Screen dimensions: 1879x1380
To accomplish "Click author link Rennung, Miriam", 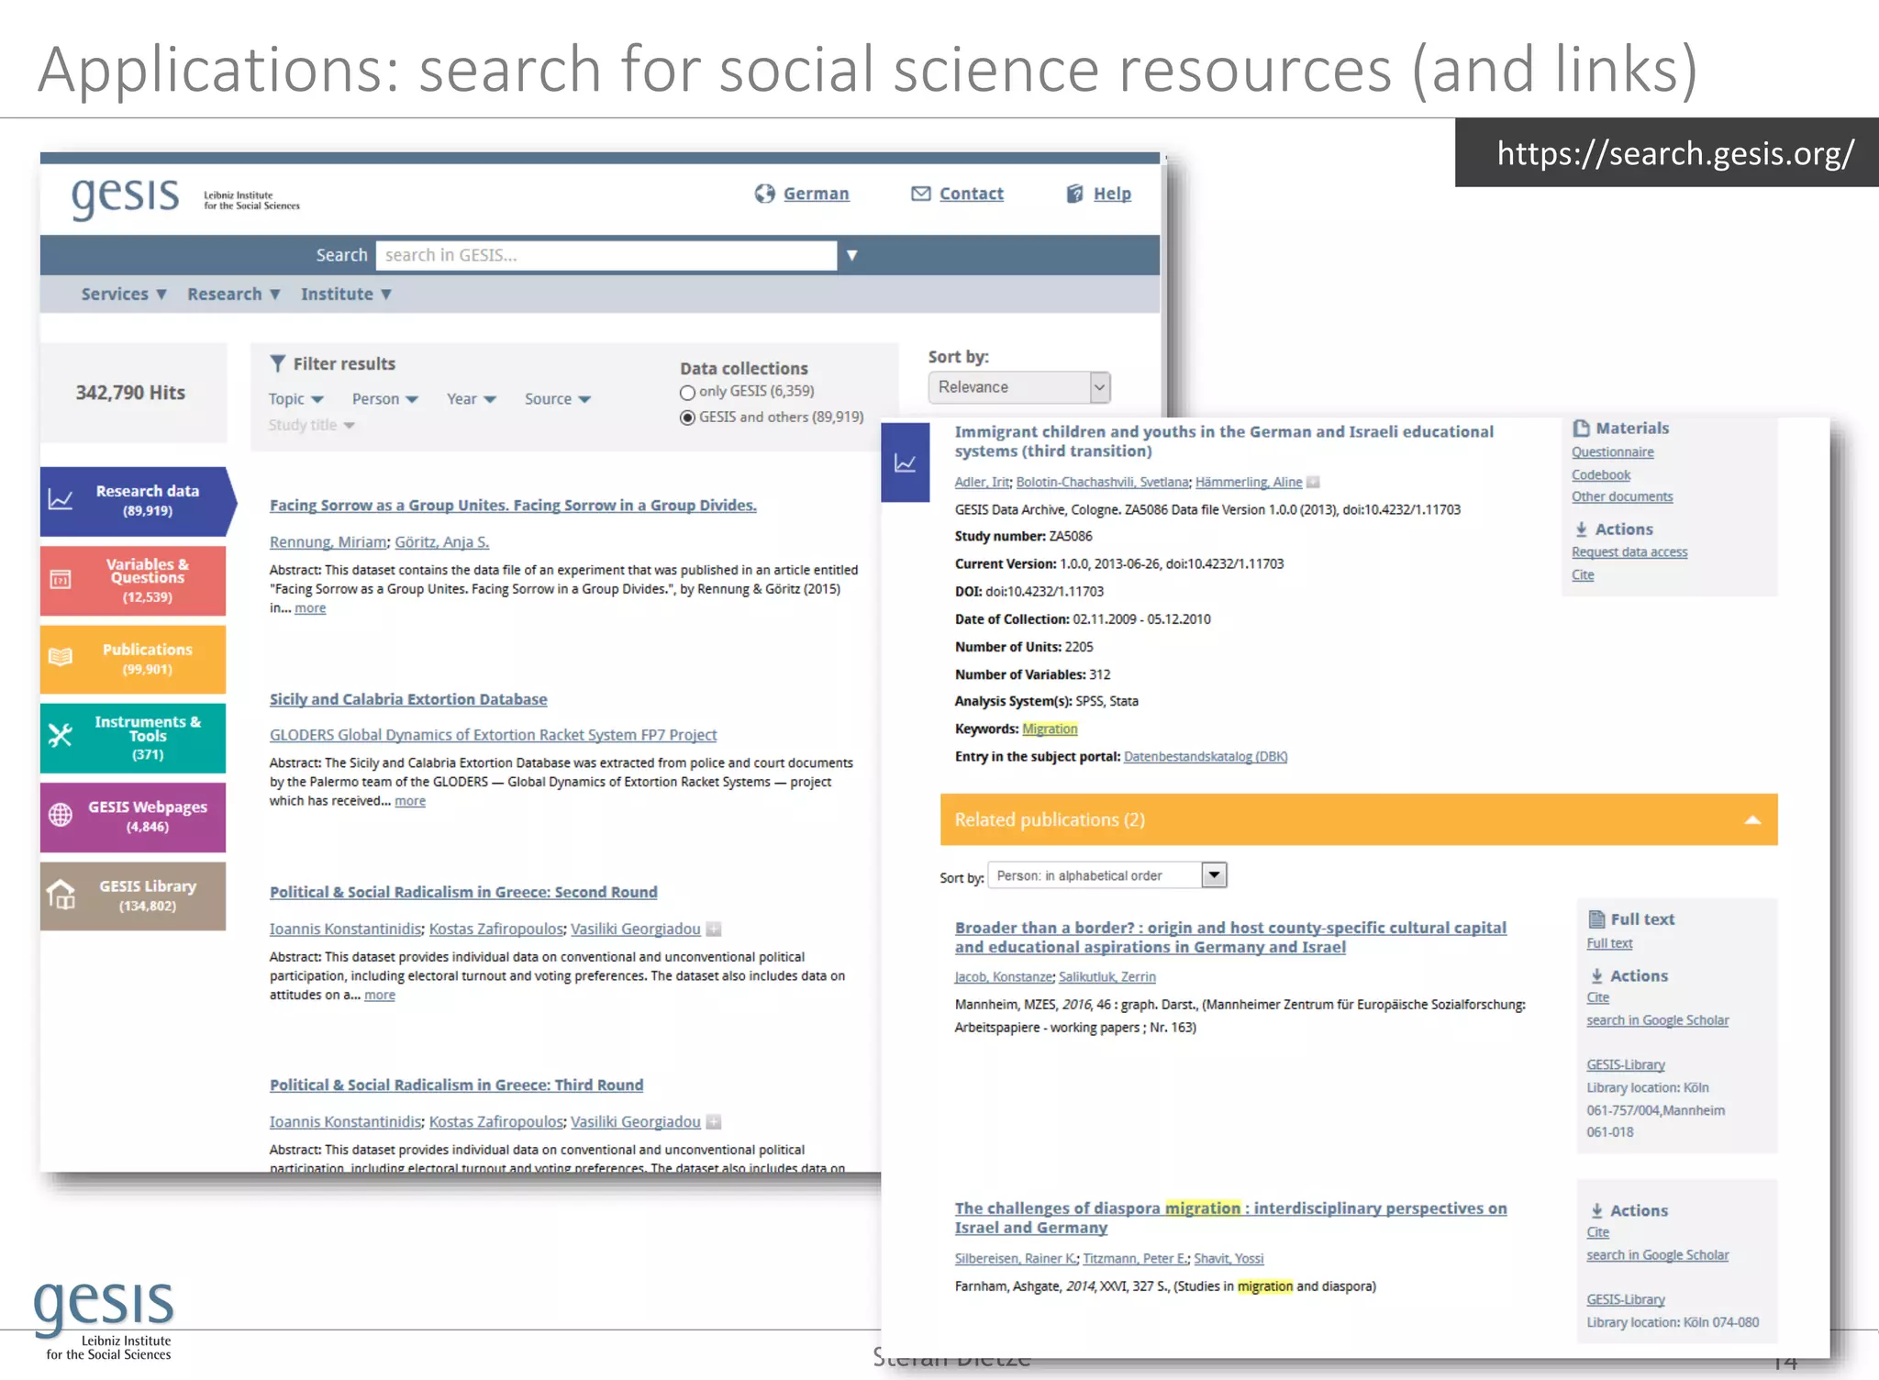I will point(328,542).
